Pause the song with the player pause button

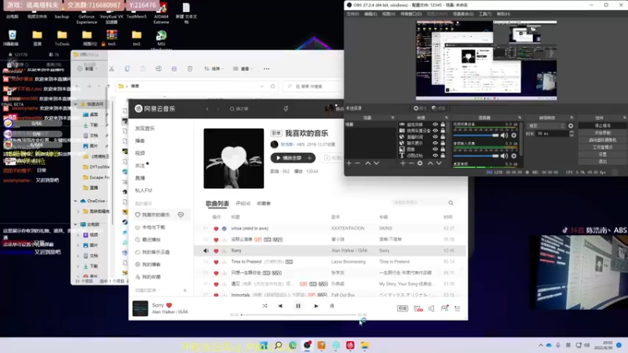point(298,306)
